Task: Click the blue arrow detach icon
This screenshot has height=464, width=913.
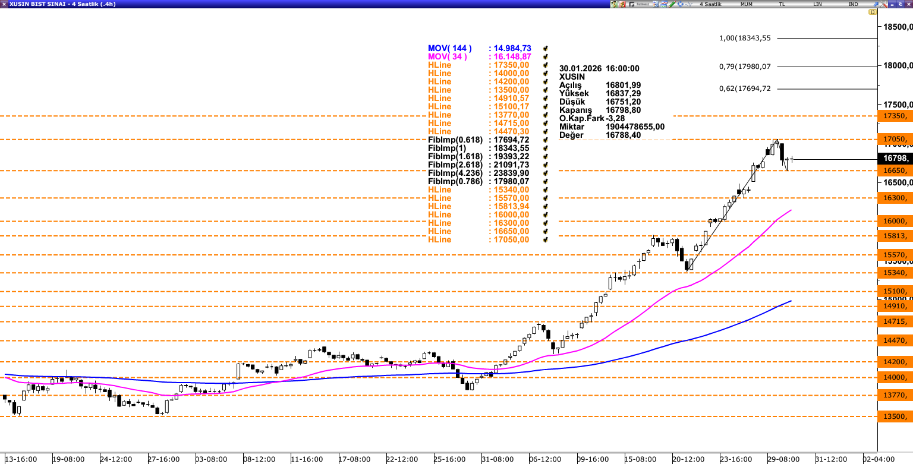Action: pos(876,4)
